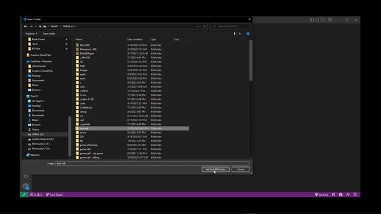Select the highlighted dart-sdk folder
Image resolution: width=381 pixels, height=214 pixels.
132,128
